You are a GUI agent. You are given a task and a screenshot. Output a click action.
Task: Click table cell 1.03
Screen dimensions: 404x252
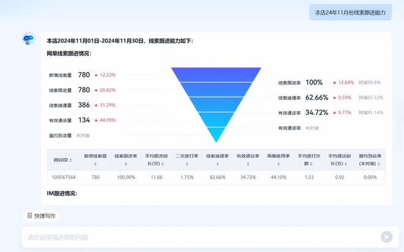pyautogui.click(x=309, y=177)
